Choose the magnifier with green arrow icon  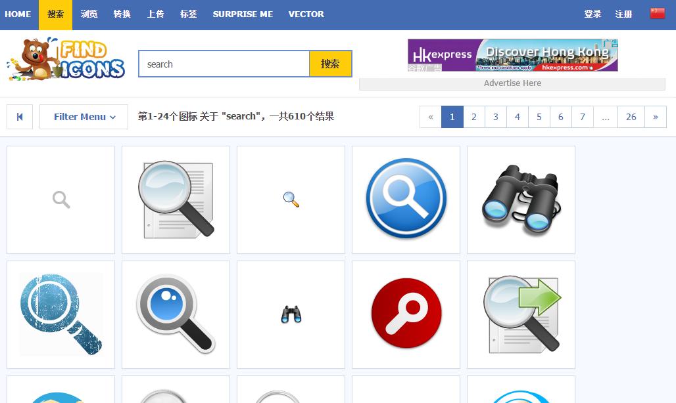pos(521,314)
